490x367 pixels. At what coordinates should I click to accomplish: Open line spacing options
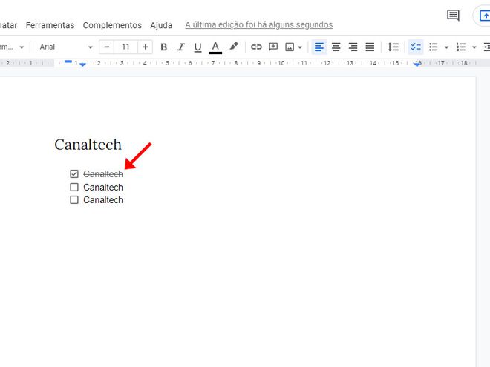[393, 47]
